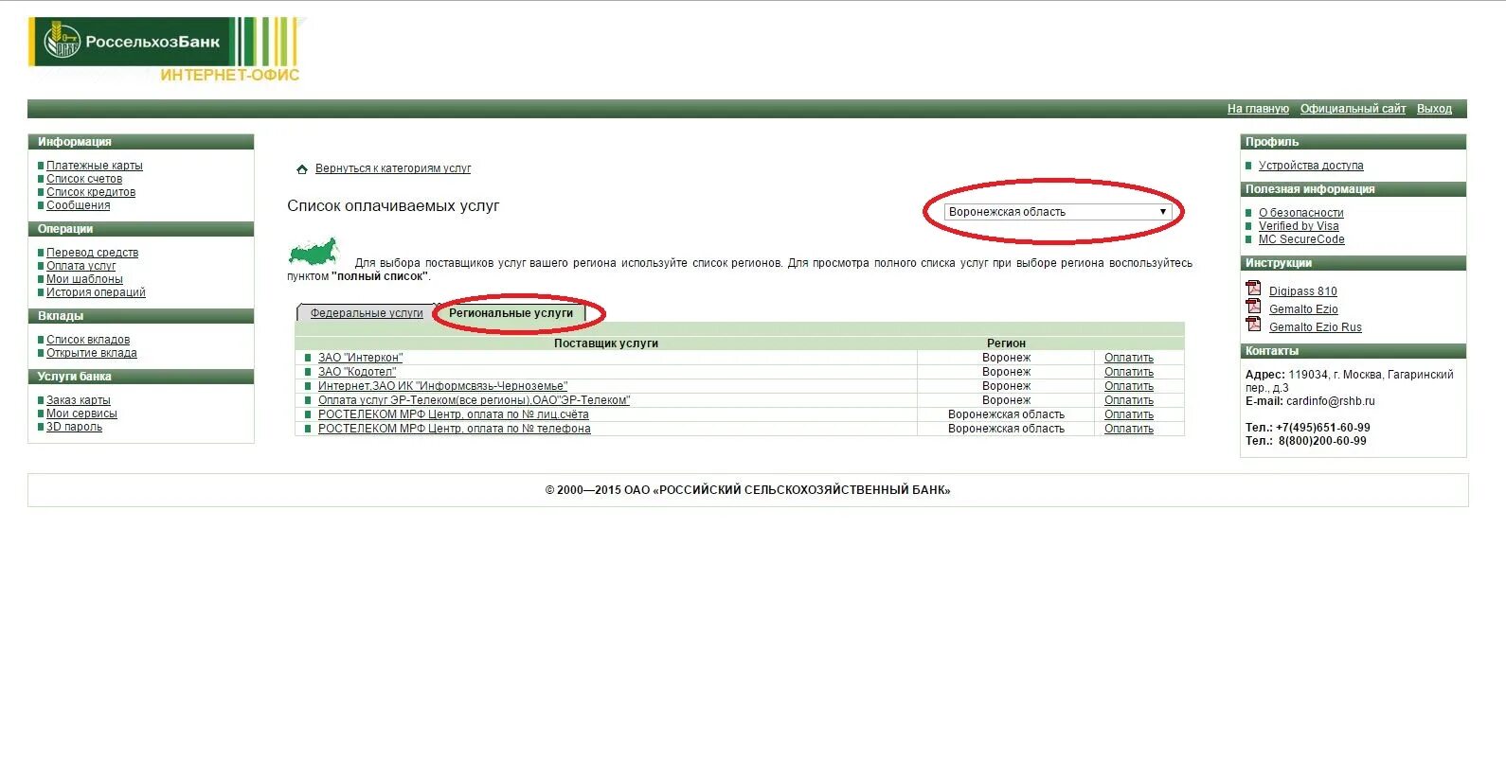
Task: Open 'О безопасности' link
Action: (x=1301, y=213)
